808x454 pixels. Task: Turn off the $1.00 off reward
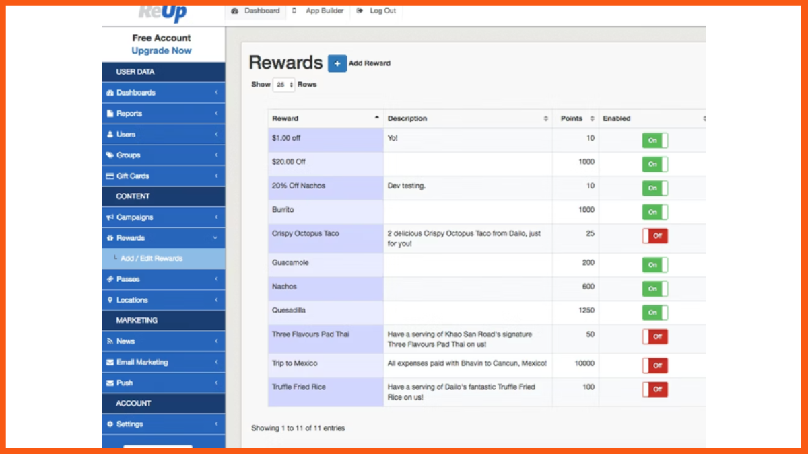[654, 139]
